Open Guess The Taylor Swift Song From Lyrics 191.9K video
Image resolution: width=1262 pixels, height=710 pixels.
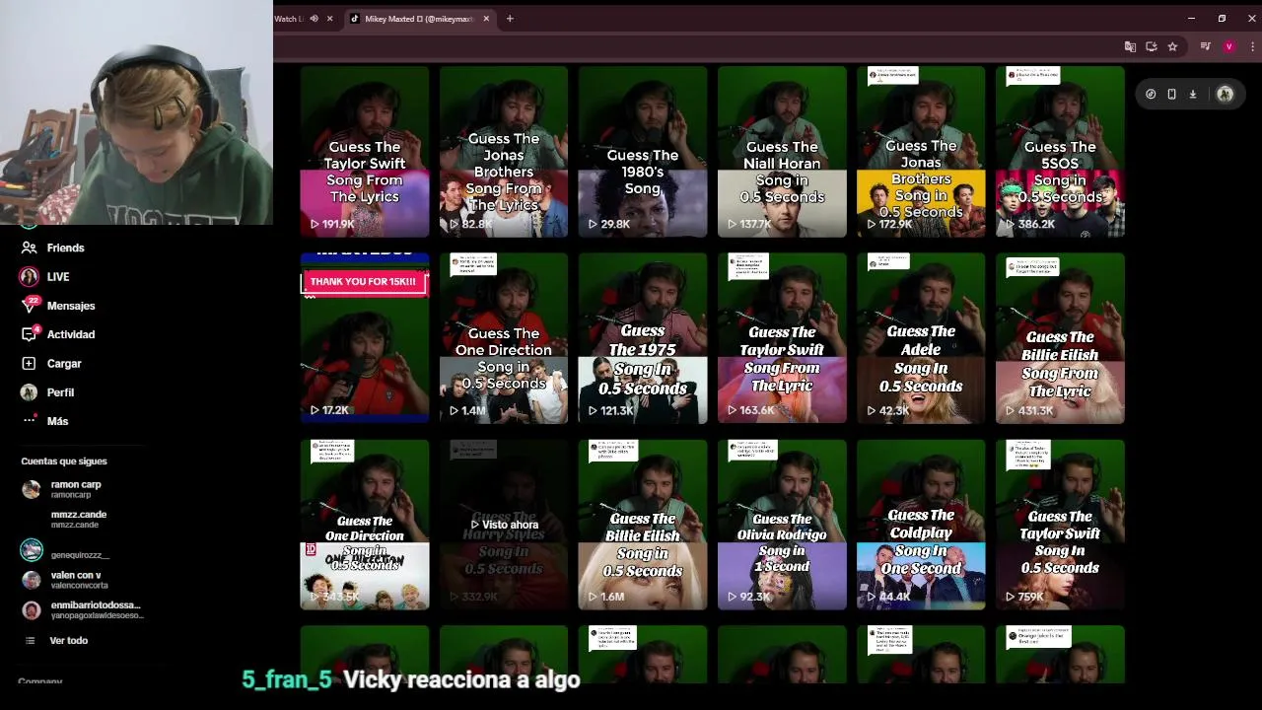[x=365, y=152]
